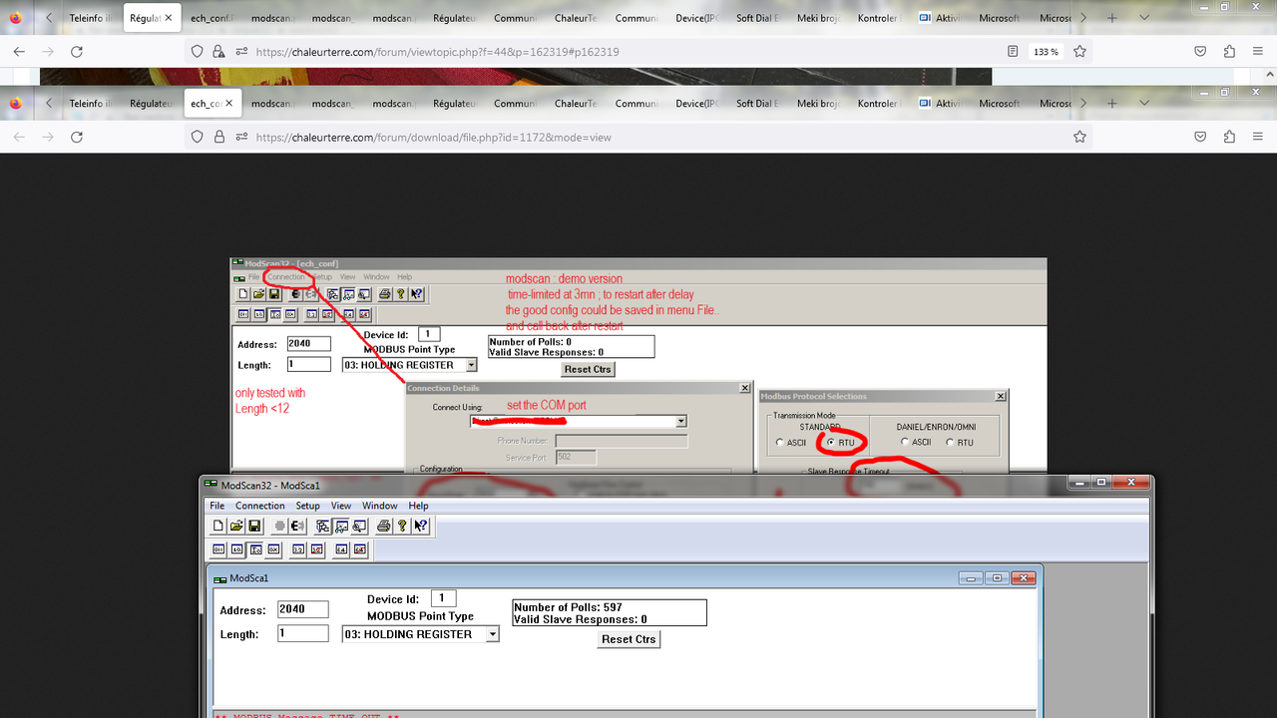1277x718 pixels.
Task: Click the show traffic toolbar icon
Action: (359, 526)
